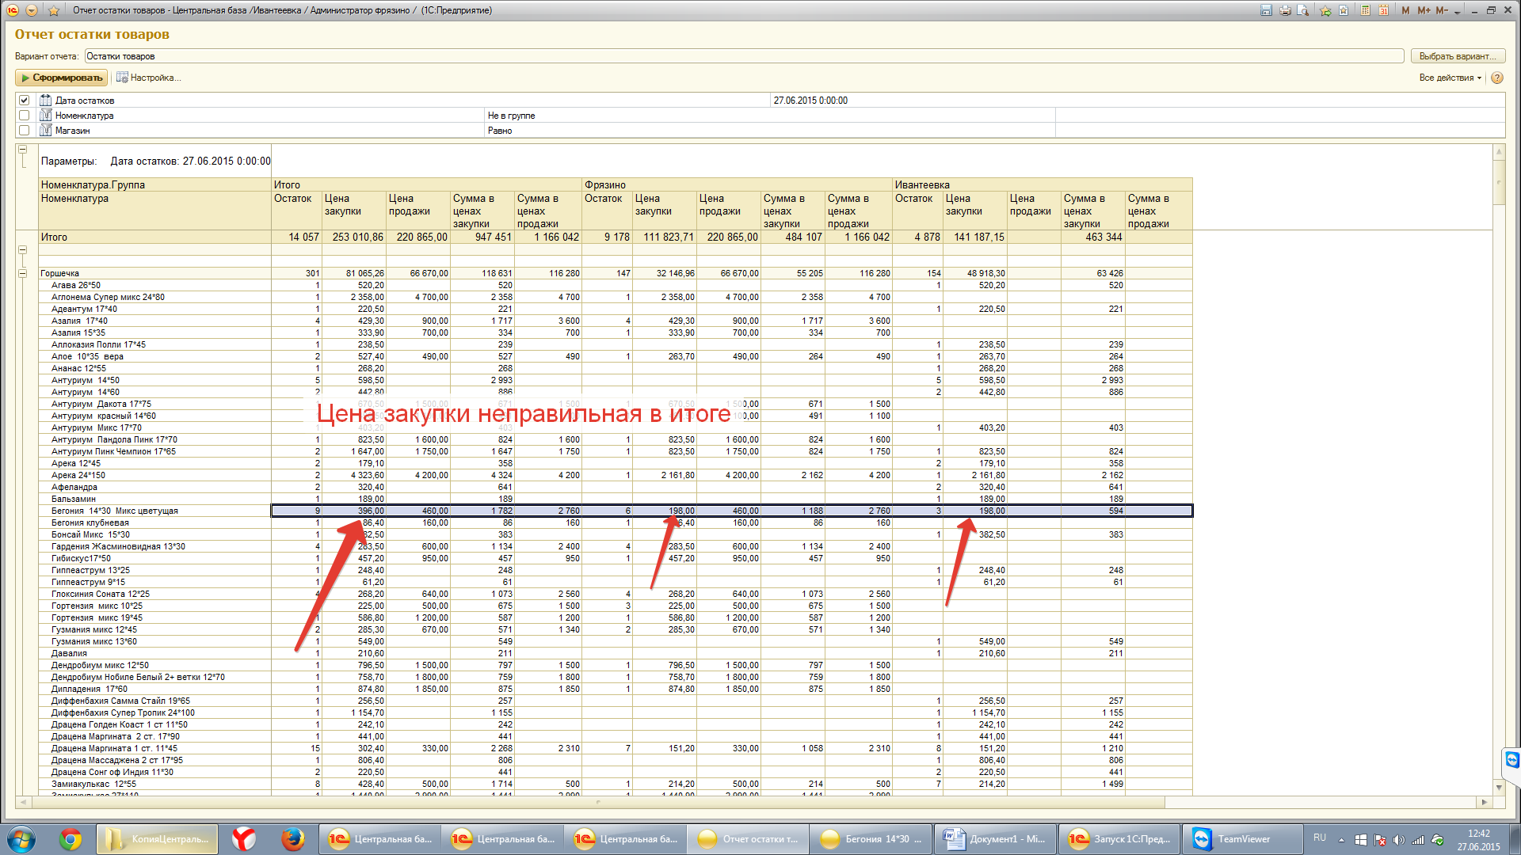1521x855 pixels.
Task: Uncheck the Дата остатков filter checkbox
Action: (x=25, y=101)
